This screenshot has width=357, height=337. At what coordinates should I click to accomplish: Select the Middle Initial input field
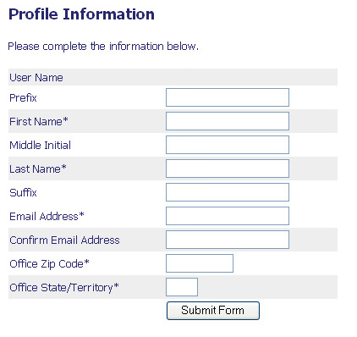(228, 145)
